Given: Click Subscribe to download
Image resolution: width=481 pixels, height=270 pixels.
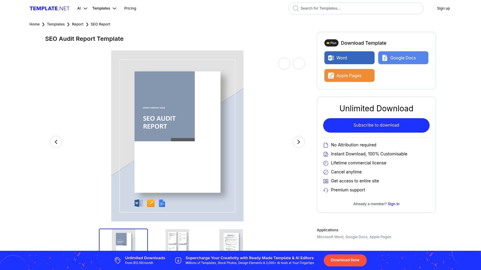Looking at the screenshot, I should (376, 125).
